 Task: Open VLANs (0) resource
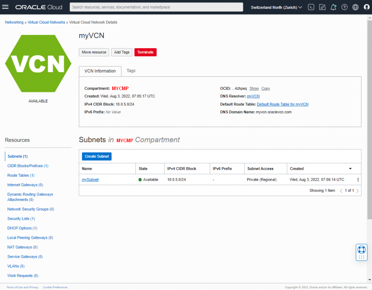click(16, 266)
